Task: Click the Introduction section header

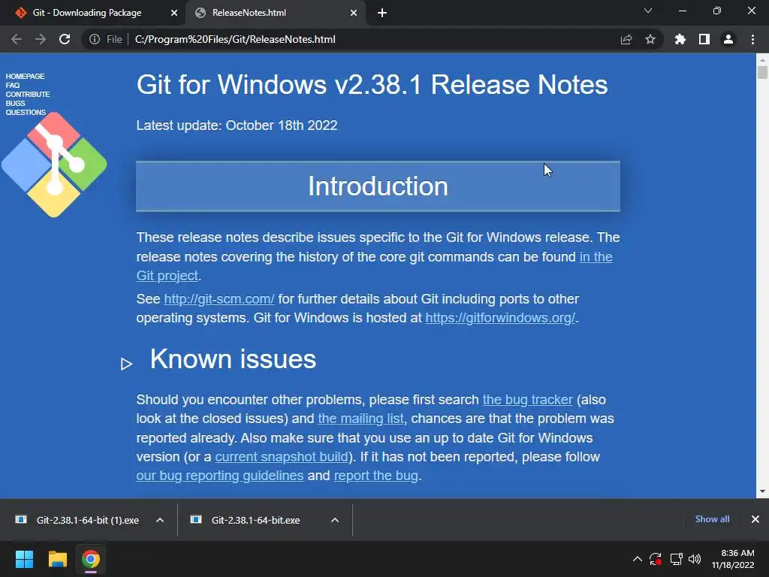Action: click(x=378, y=186)
